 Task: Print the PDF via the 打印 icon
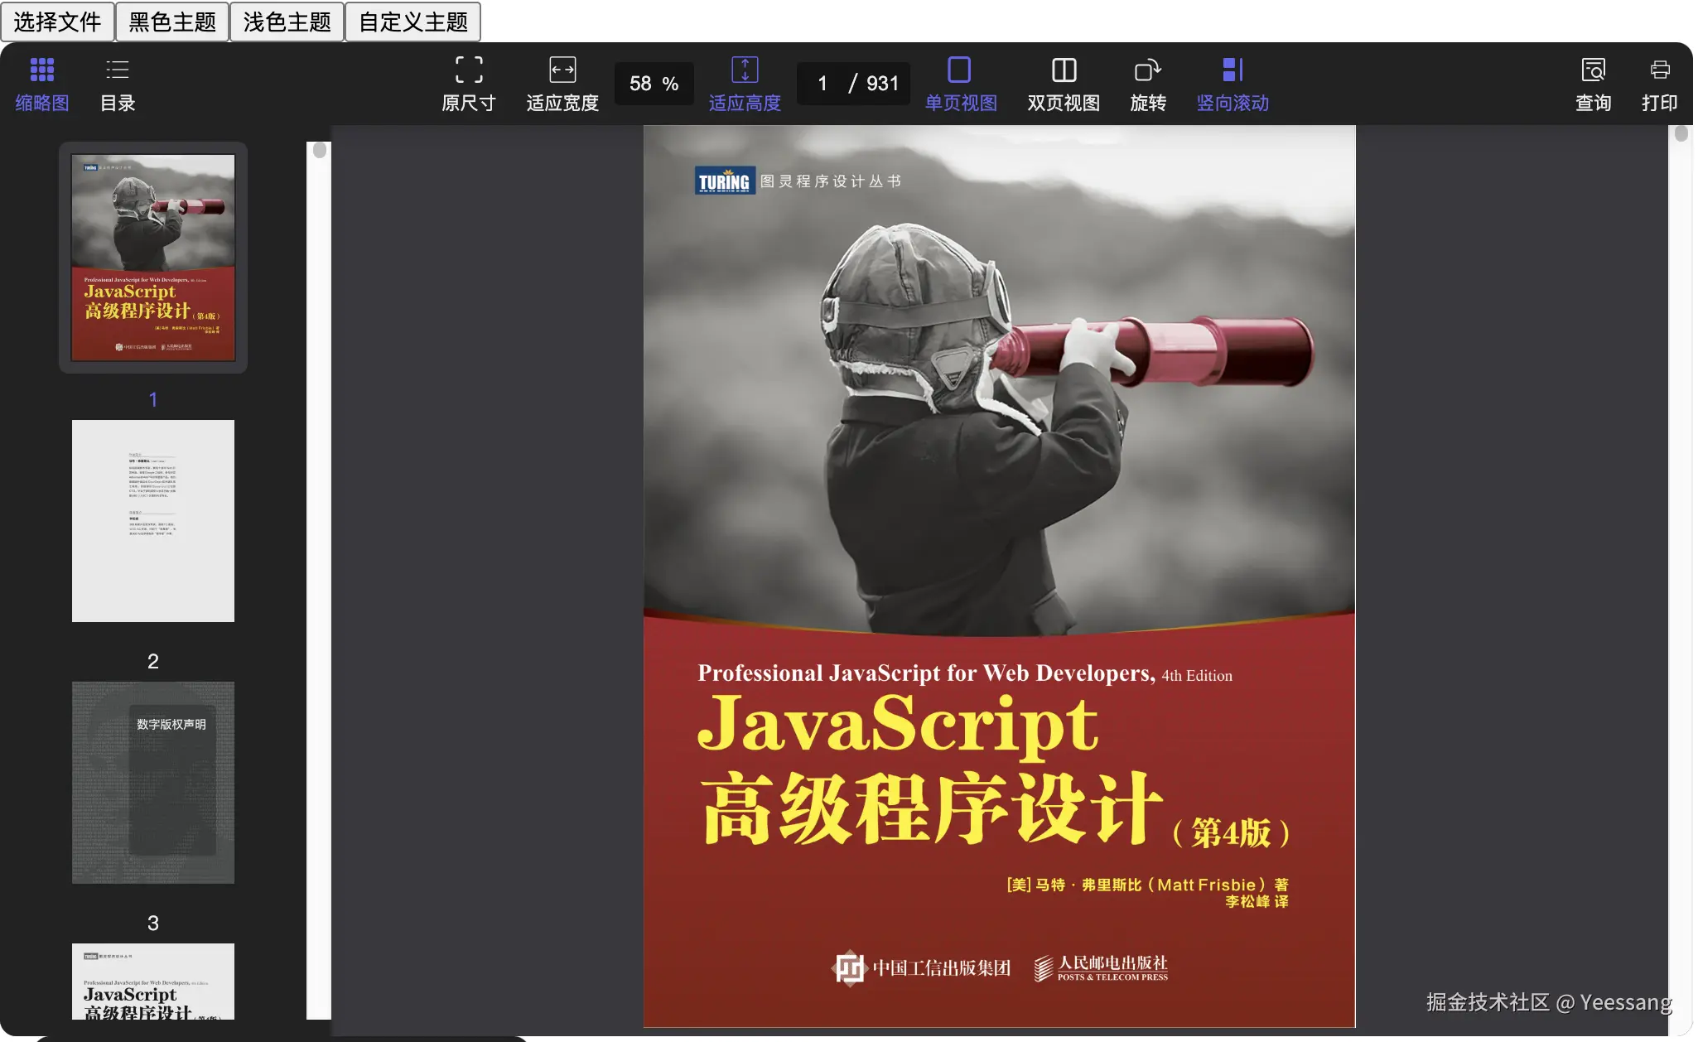tap(1661, 83)
